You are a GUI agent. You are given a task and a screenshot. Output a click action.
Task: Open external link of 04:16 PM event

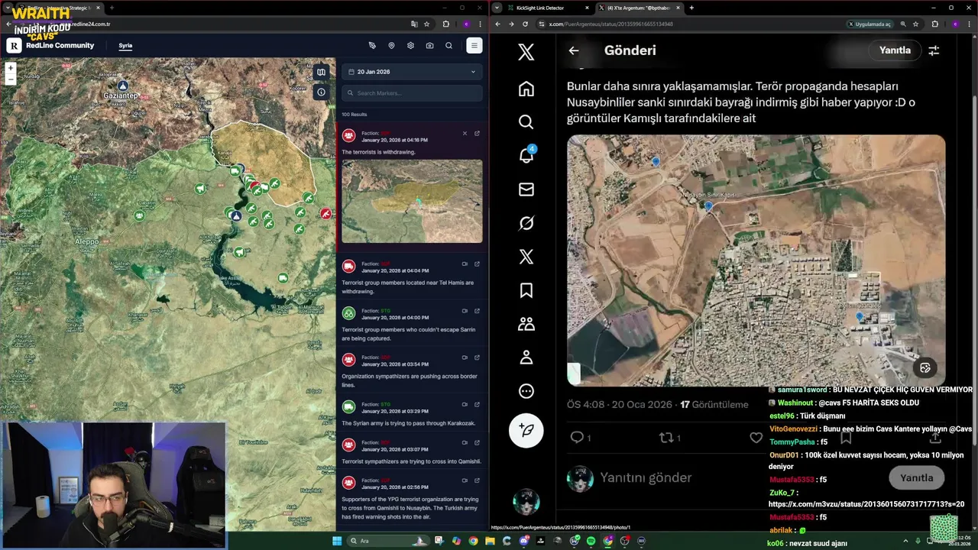click(x=477, y=133)
